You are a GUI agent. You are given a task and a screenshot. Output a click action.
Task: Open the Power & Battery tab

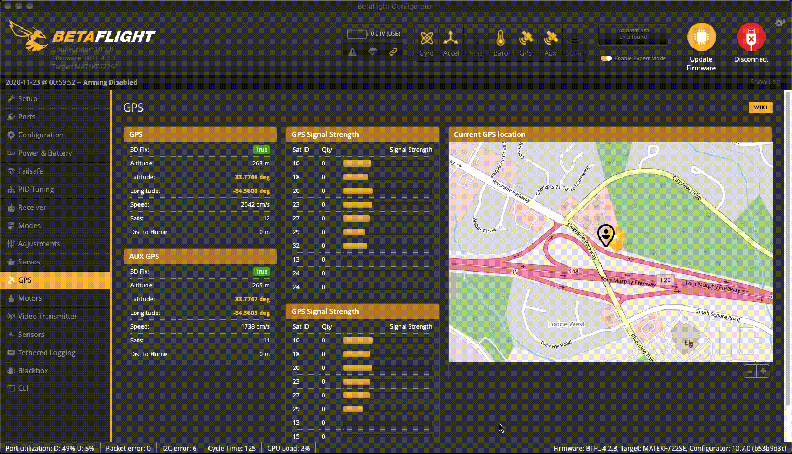coord(55,153)
